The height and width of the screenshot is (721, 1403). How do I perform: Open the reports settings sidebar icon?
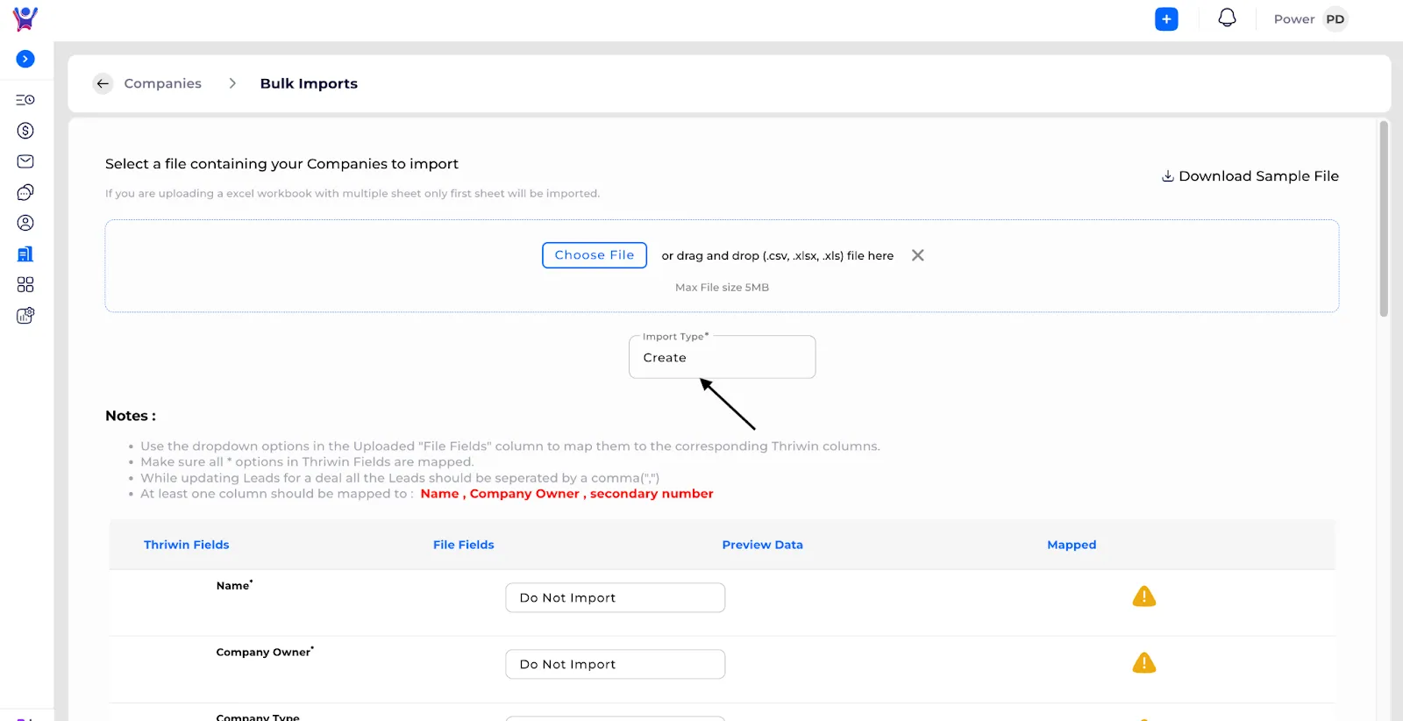[x=25, y=315]
